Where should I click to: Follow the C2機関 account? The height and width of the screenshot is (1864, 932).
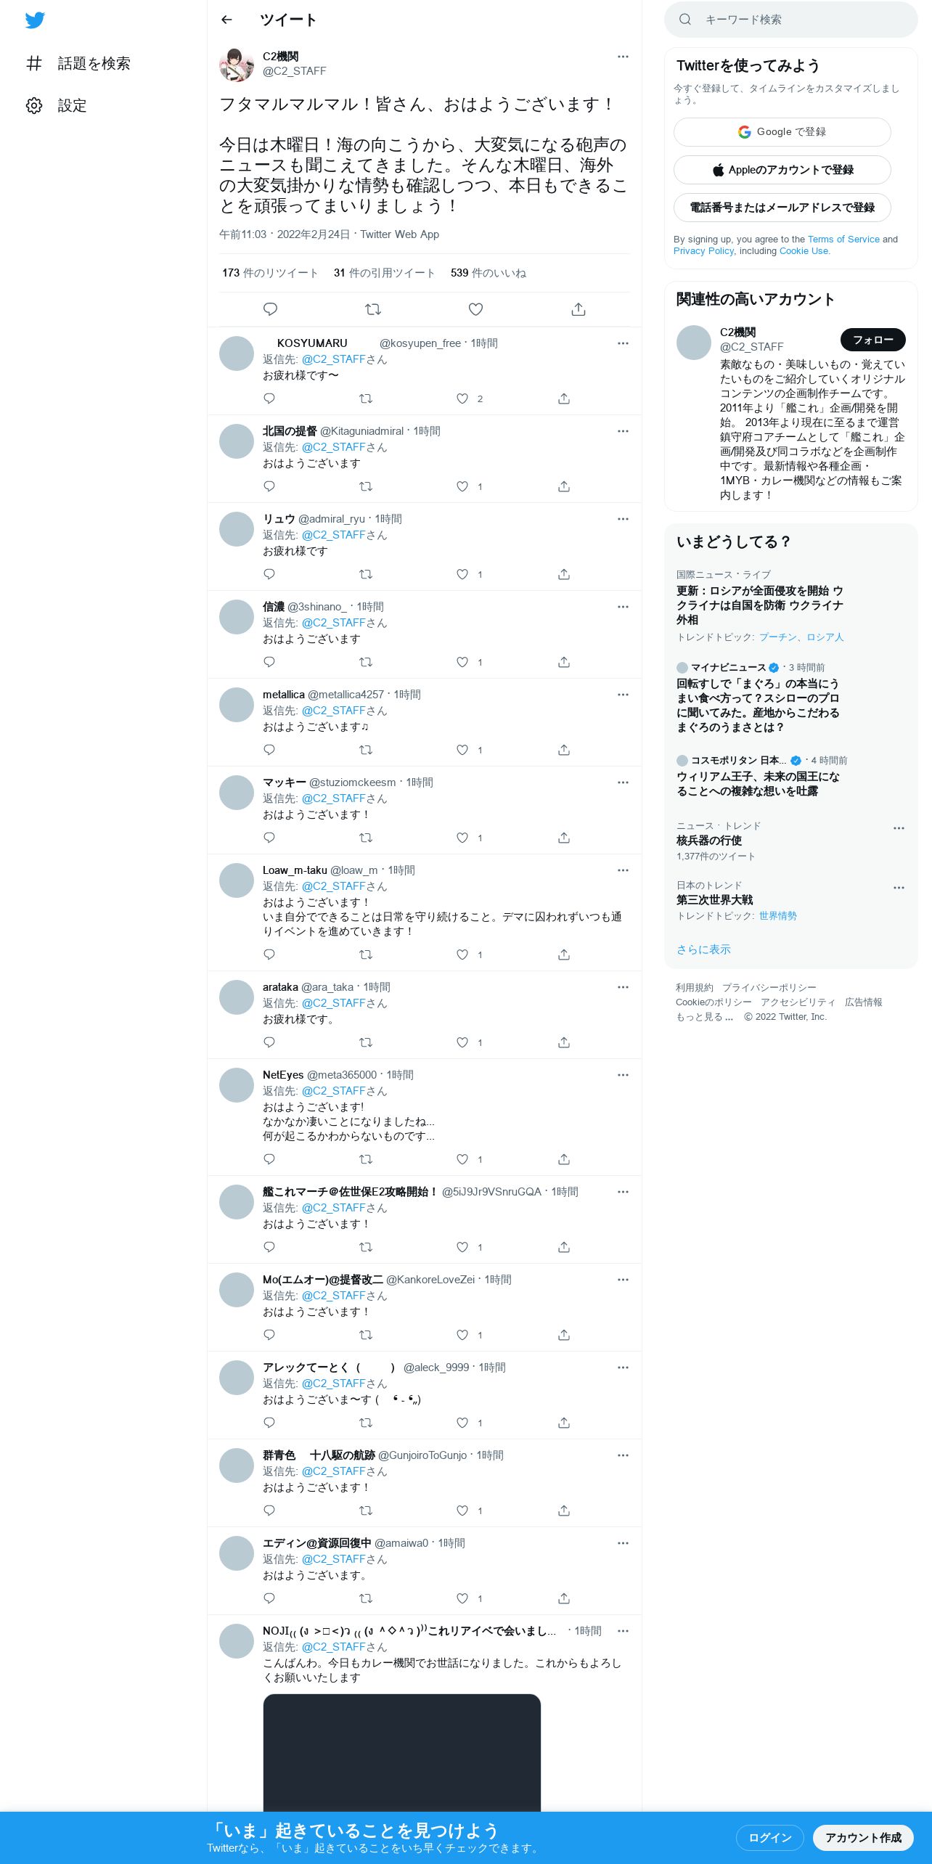point(872,340)
